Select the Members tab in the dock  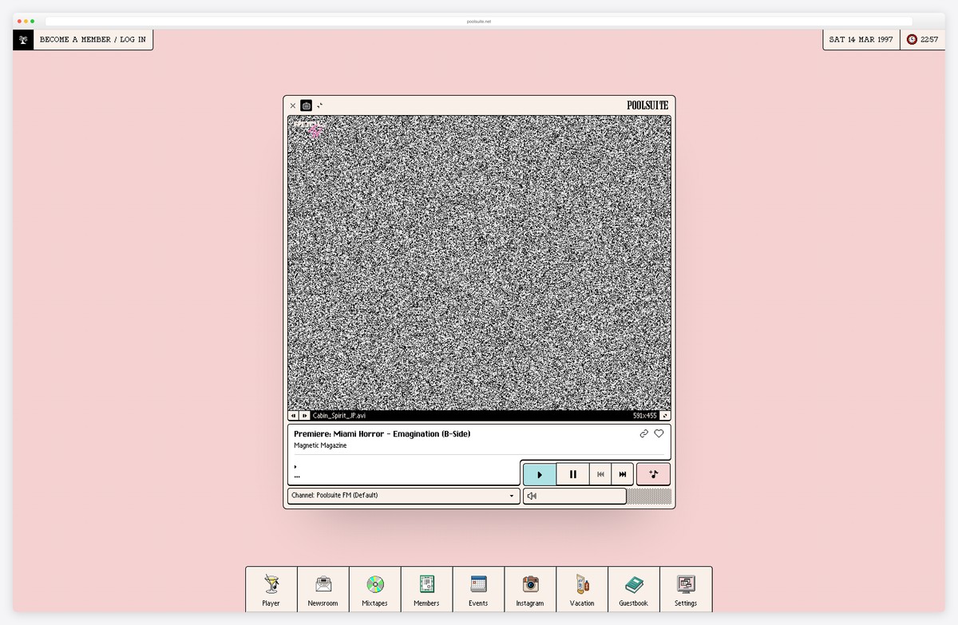coord(426,589)
